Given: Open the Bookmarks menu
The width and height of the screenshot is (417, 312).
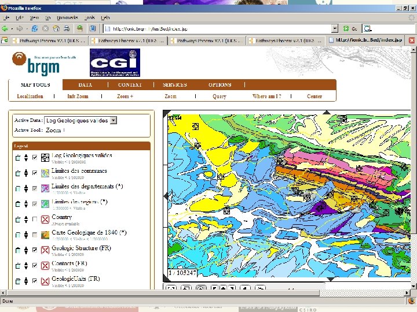Looking at the screenshot, I should pos(67,18).
